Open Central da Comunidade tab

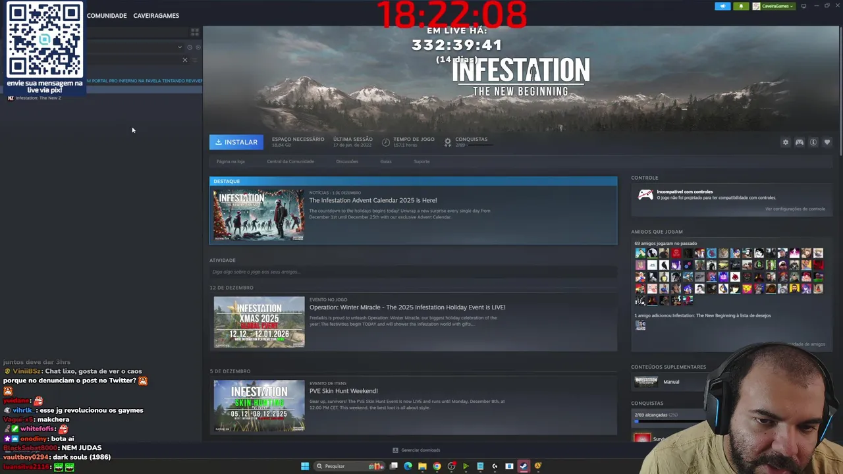(x=290, y=161)
